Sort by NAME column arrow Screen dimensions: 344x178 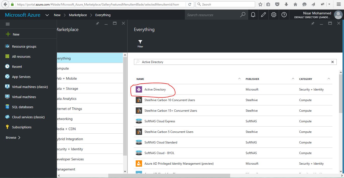pos(239,79)
